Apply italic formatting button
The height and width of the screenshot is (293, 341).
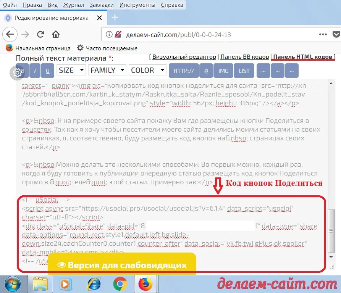click(35, 71)
